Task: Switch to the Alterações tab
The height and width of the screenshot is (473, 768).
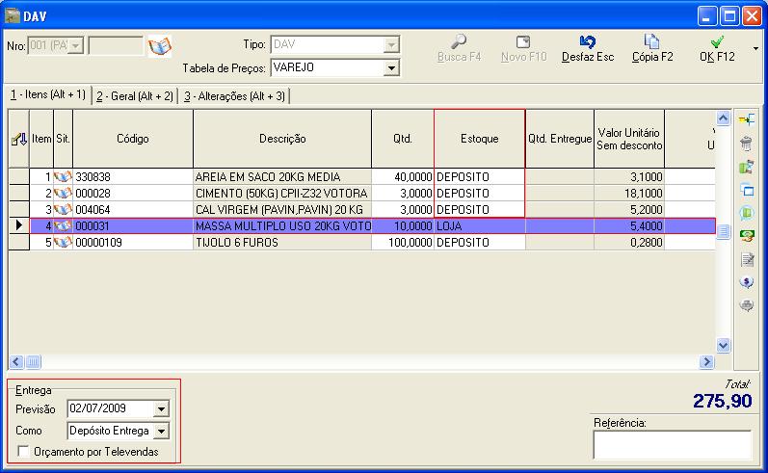Action: pos(234,95)
